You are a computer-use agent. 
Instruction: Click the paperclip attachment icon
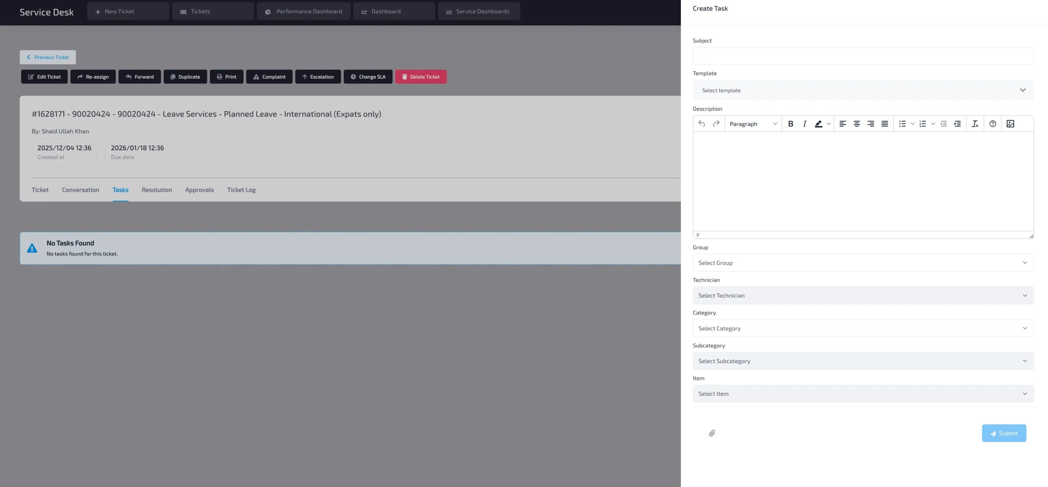point(712,433)
